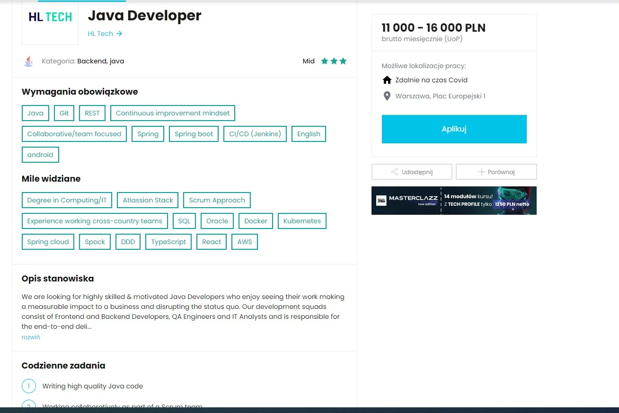Image resolution: width=619 pixels, height=413 pixels.
Task: Click the number 1 daily task circle
Action: click(28, 386)
